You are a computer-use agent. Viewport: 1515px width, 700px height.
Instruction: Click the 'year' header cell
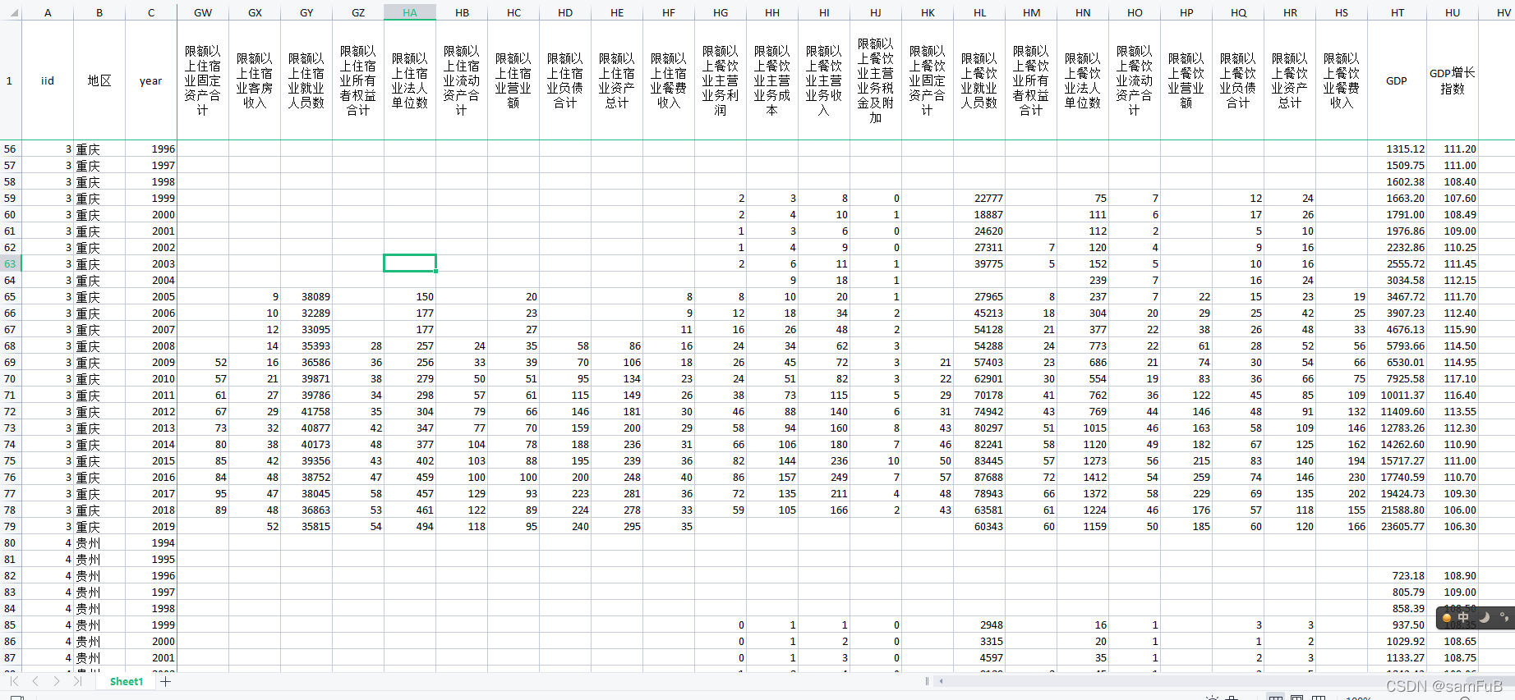coord(151,80)
